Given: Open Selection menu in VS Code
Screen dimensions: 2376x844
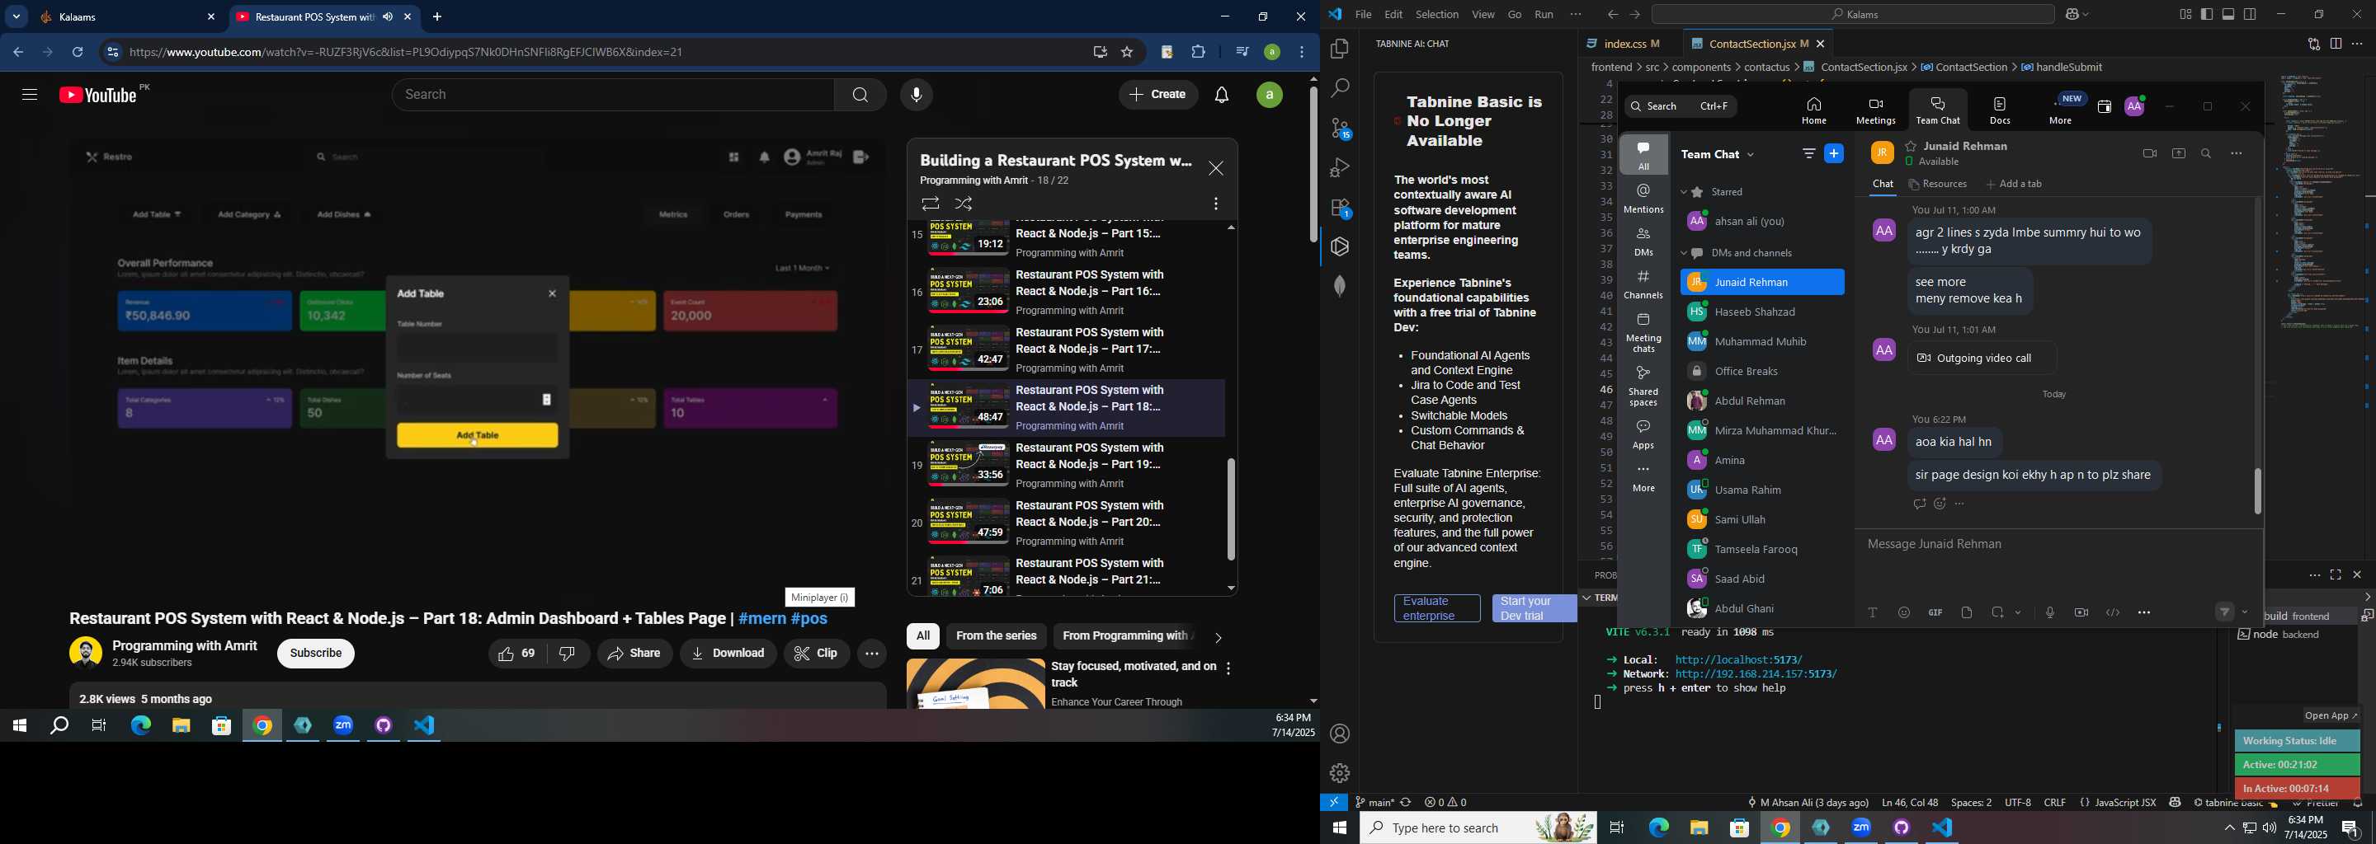Looking at the screenshot, I should [1437, 15].
